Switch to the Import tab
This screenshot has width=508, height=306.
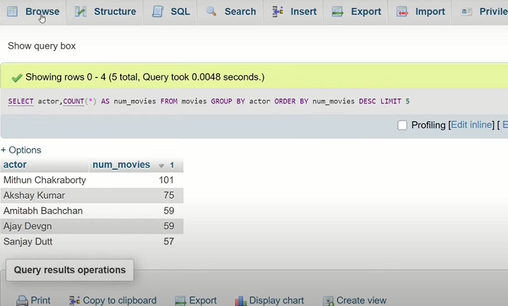coord(420,11)
